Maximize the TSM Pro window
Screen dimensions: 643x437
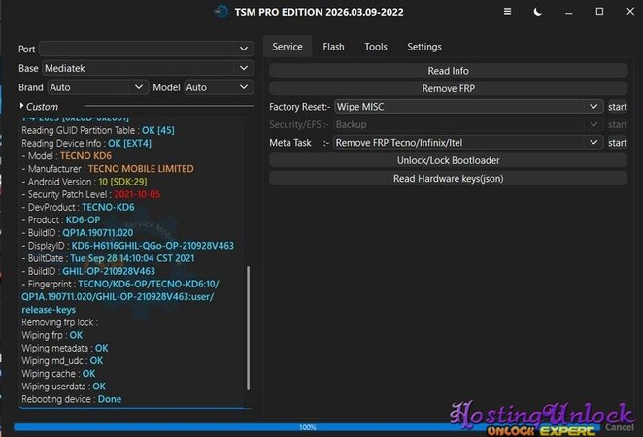(599, 12)
